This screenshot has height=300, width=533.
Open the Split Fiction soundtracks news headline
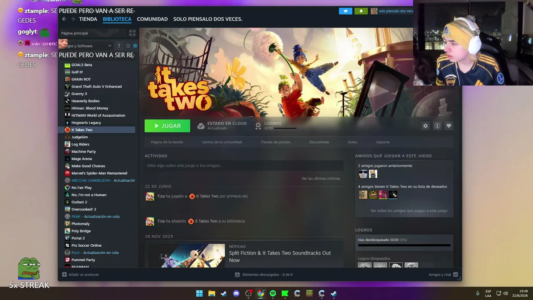click(280, 256)
